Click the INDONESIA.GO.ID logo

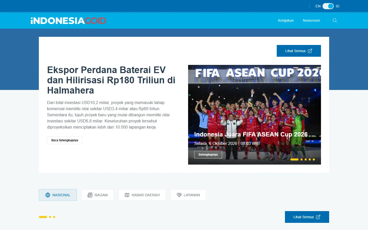click(x=68, y=21)
